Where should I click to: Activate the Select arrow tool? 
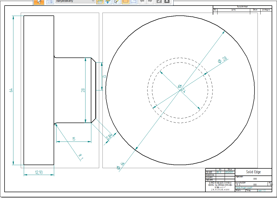pyautogui.click(x=39, y=2)
